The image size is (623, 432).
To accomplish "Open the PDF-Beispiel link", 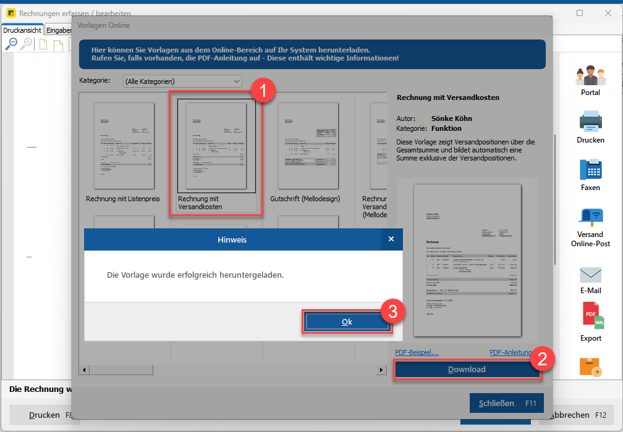I will pos(417,352).
